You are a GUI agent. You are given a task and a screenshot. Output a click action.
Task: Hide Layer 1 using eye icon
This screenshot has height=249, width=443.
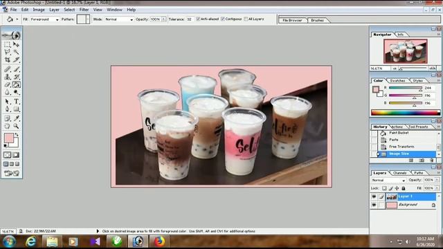[374, 196]
